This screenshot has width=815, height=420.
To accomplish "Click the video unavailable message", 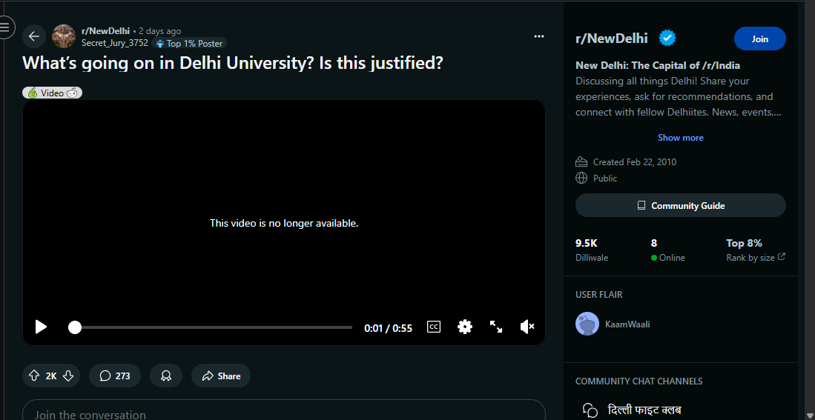I will (x=284, y=223).
